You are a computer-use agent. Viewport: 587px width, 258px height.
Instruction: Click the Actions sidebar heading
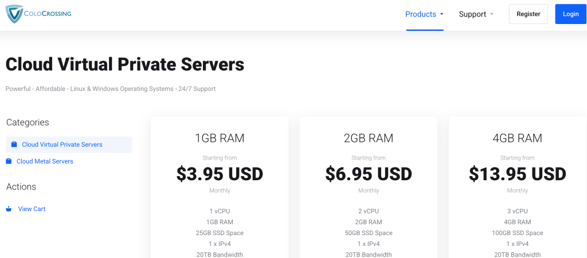pyautogui.click(x=21, y=186)
